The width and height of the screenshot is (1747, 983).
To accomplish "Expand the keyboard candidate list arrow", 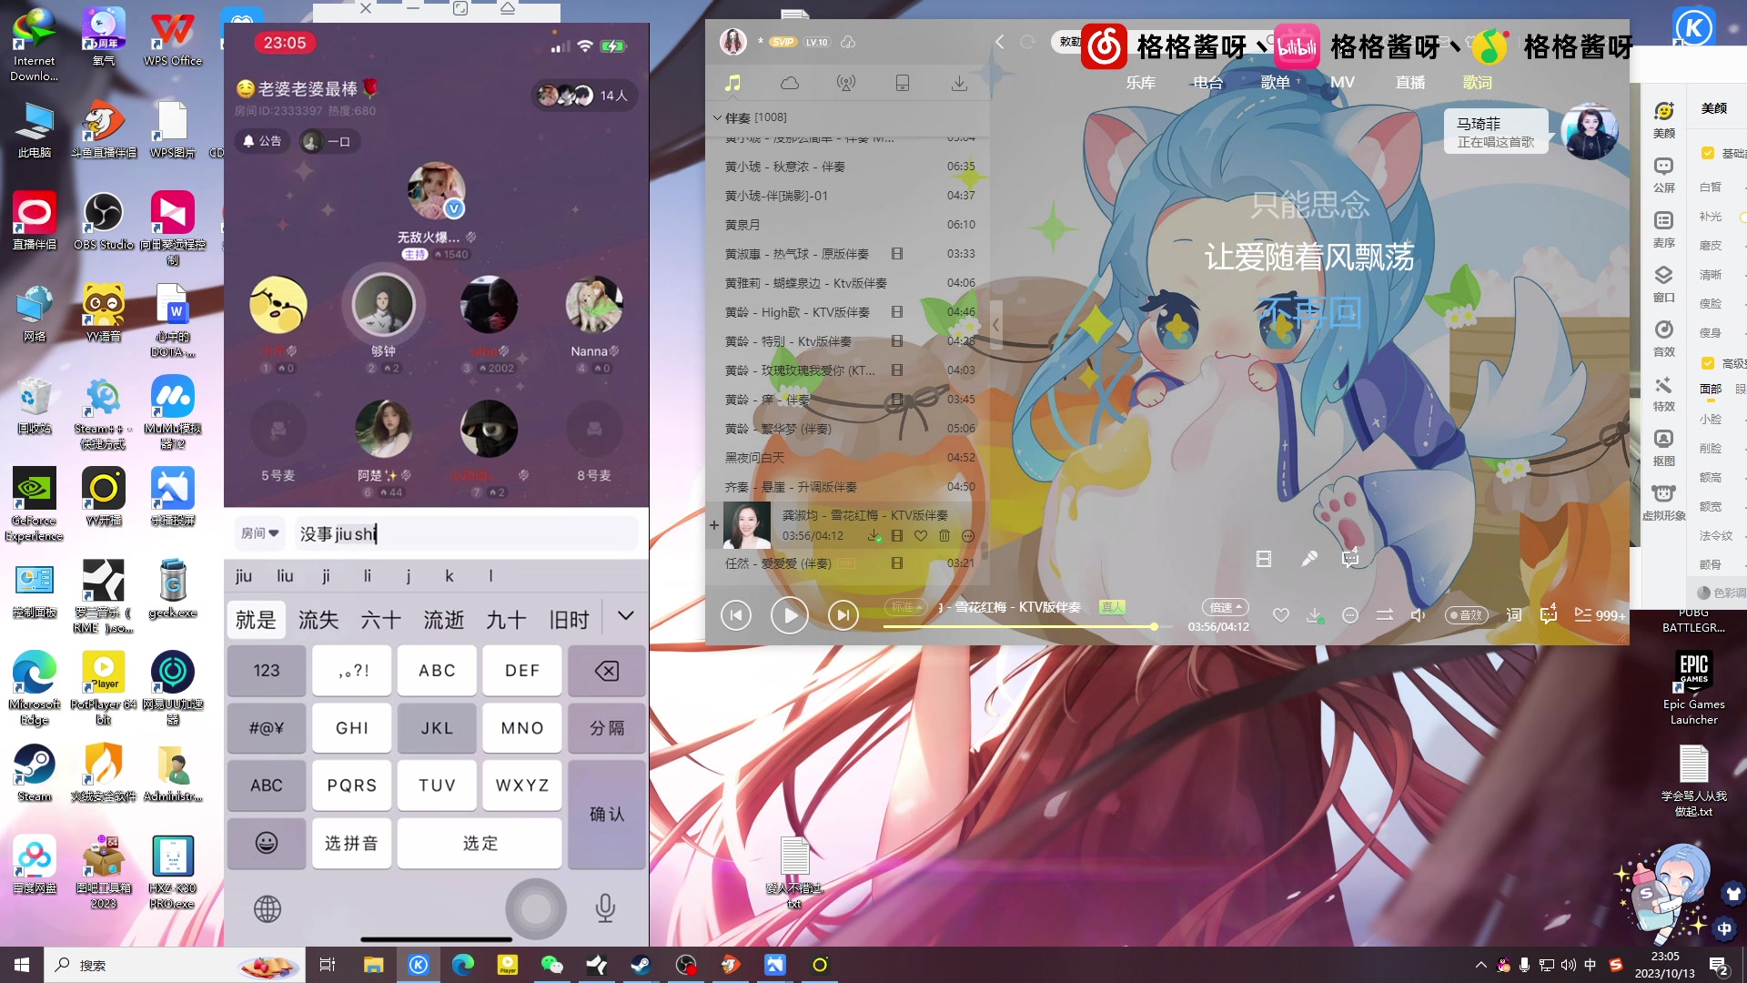I will tap(625, 616).
